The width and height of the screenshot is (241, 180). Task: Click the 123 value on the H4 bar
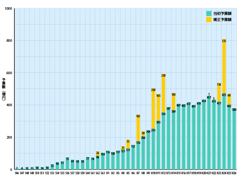point(123,151)
